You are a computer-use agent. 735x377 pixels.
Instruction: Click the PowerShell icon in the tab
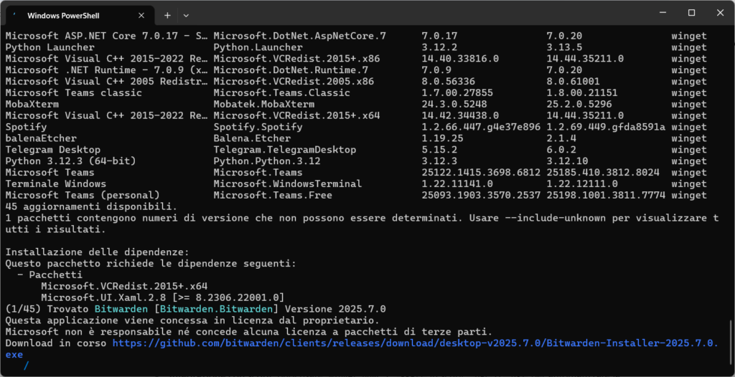pos(14,14)
